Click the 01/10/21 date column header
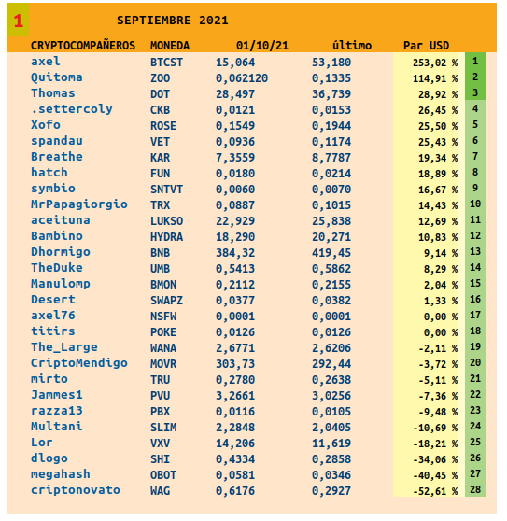 (x=262, y=45)
